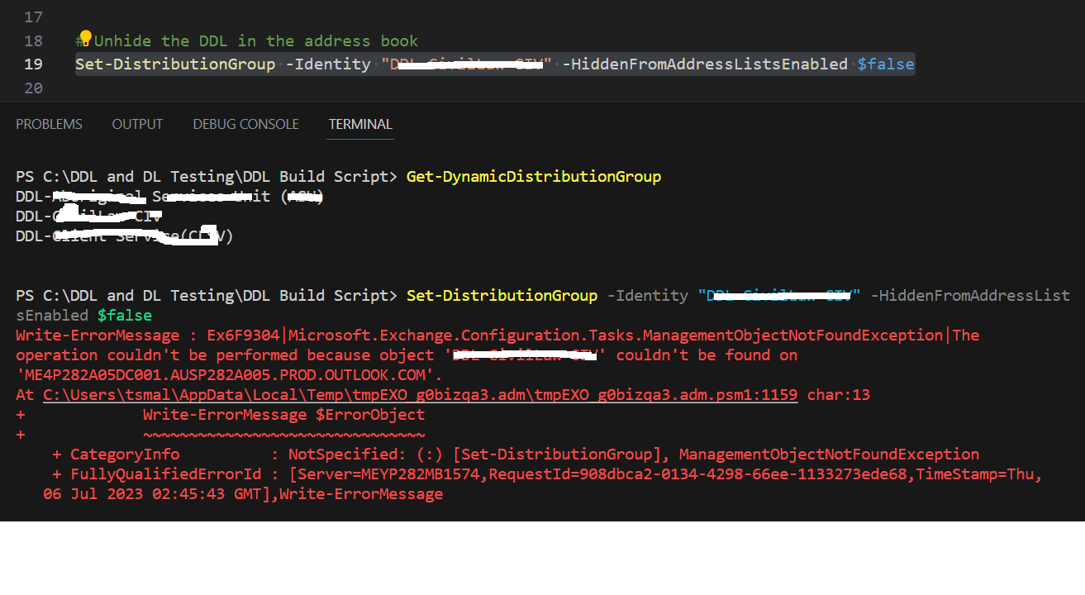This screenshot has height=595, width=1085.
Task: Click the $false value in the editor
Action: (x=885, y=64)
